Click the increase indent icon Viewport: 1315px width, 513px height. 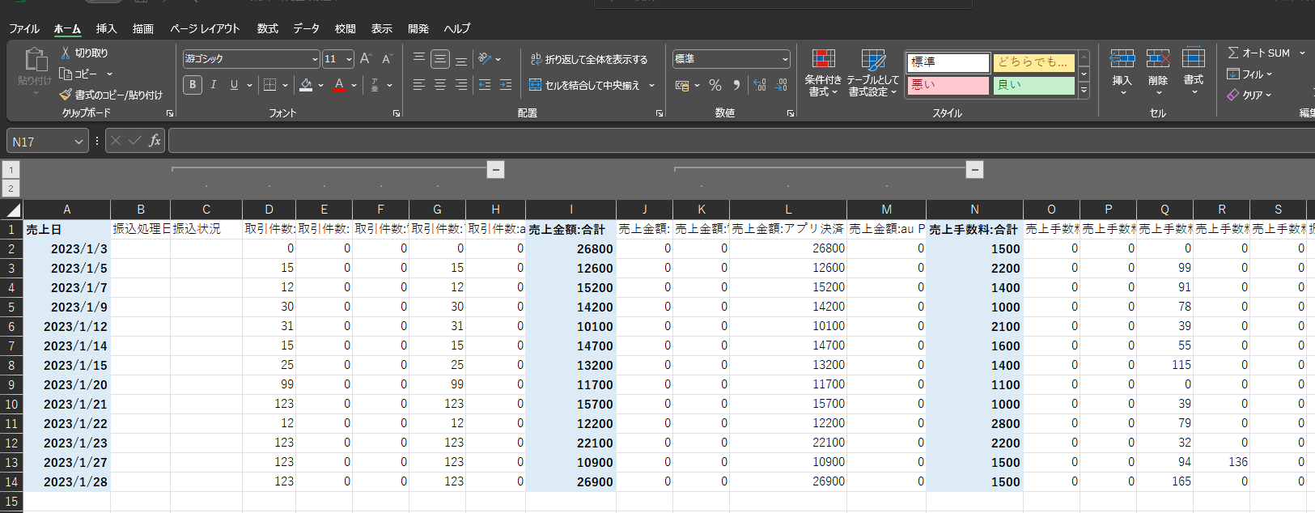coord(505,85)
